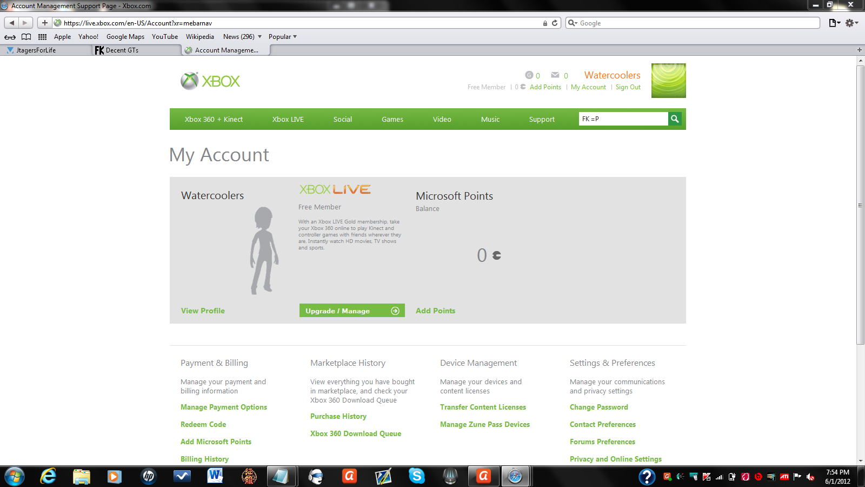Open the Google search engine magnifier dropdown
865x487 pixels.
[x=573, y=23]
